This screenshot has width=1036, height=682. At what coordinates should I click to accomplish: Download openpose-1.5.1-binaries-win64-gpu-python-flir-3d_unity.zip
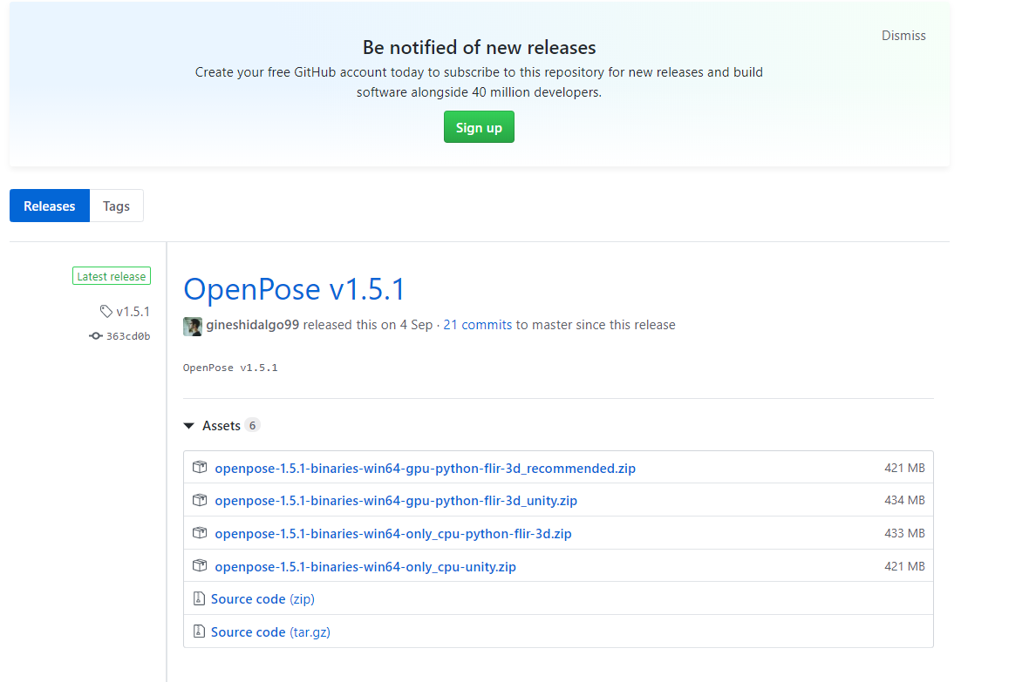coord(397,501)
